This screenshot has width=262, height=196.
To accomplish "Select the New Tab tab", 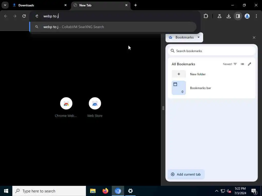I will [x=101, y=5].
